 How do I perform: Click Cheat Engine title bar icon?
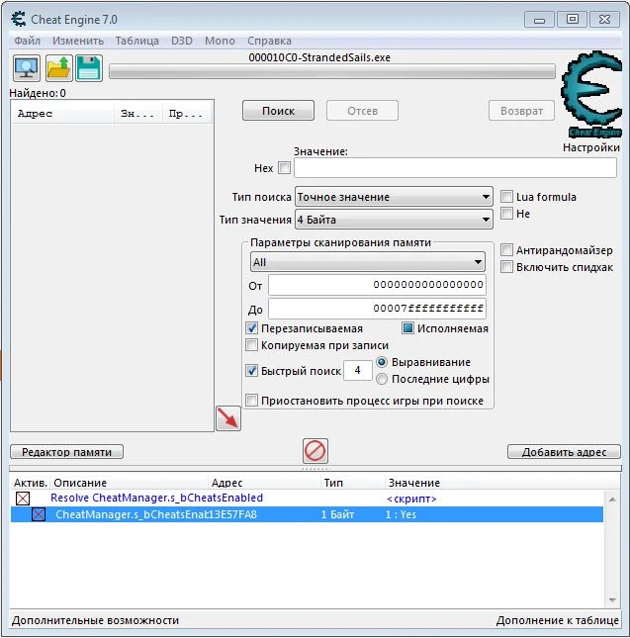[19, 19]
